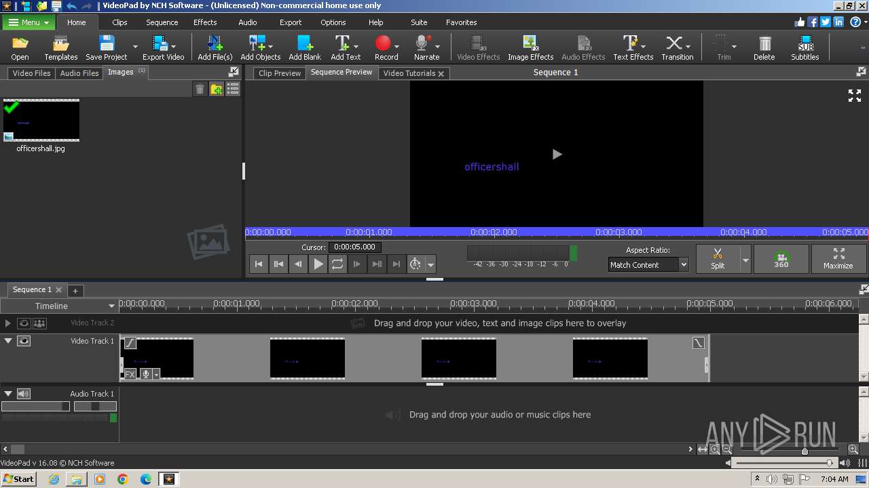Open Image Effects
Viewport: 869px width, 488px height.
click(x=530, y=48)
